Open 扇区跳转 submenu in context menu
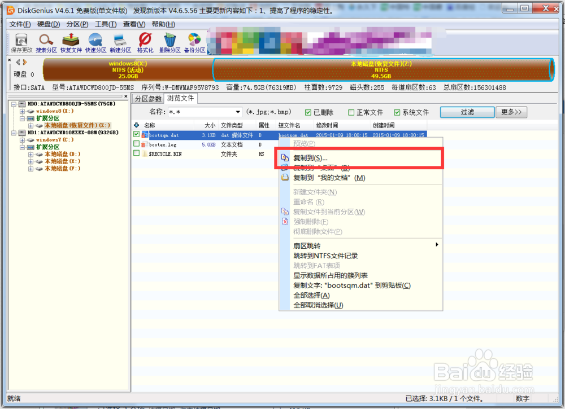Image resolution: width=565 pixels, height=409 pixels. click(361, 246)
